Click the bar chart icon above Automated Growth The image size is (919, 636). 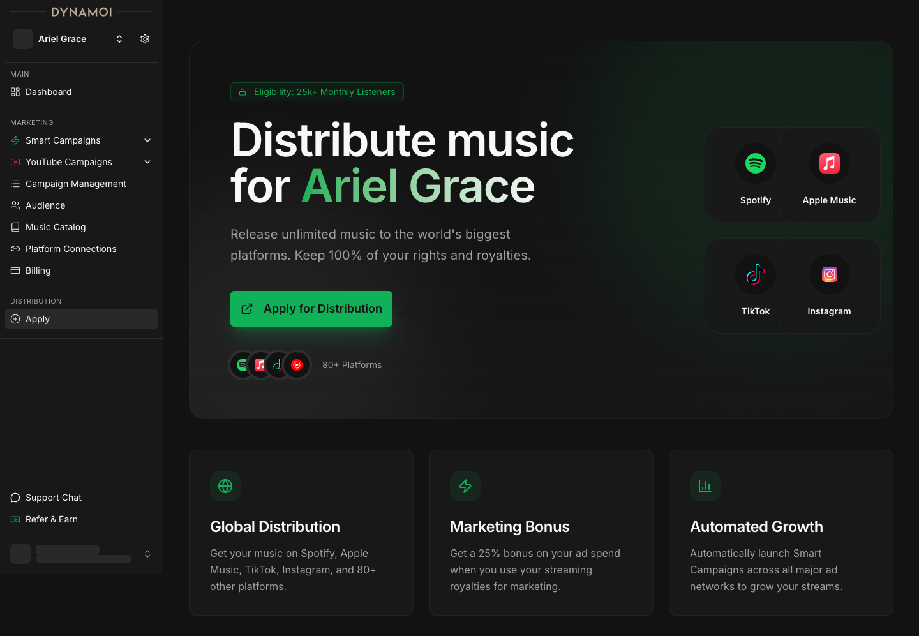(705, 486)
